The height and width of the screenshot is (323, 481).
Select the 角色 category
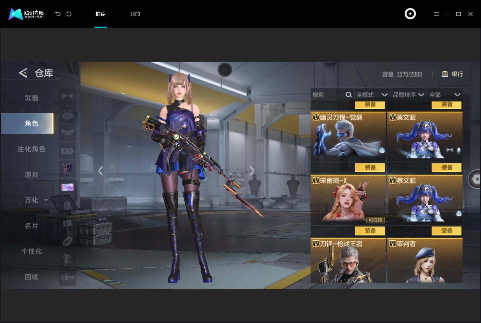point(27,123)
